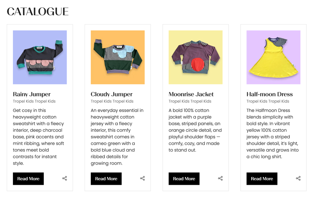Click the Moonrise Jacket description text
The height and width of the screenshot is (198, 312).
pyautogui.click(x=195, y=130)
